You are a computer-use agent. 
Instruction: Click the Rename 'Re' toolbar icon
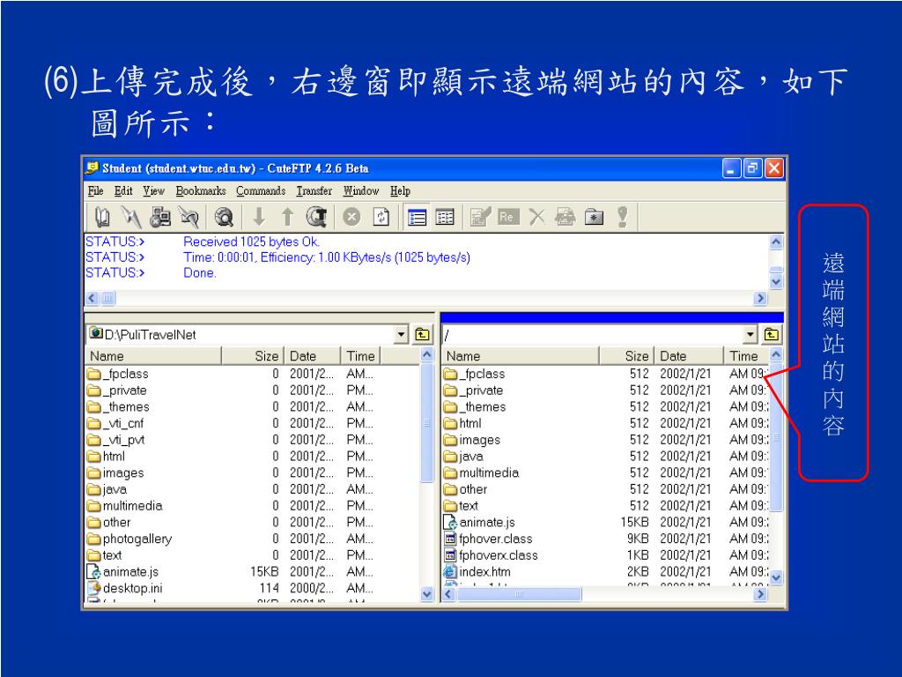coord(508,217)
